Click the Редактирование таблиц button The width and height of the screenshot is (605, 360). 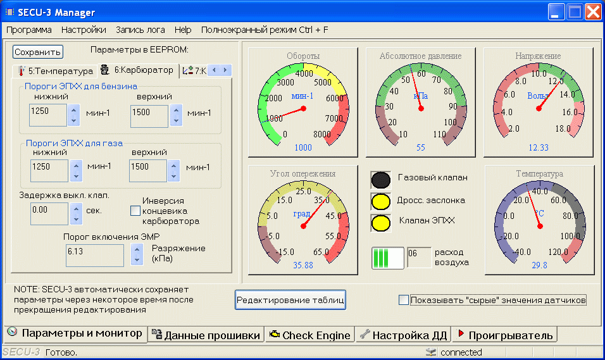290,300
